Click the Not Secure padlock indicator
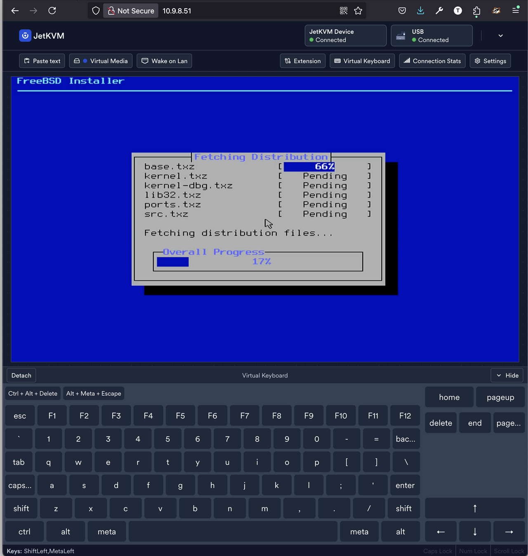This screenshot has width=528, height=556. click(x=131, y=11)
